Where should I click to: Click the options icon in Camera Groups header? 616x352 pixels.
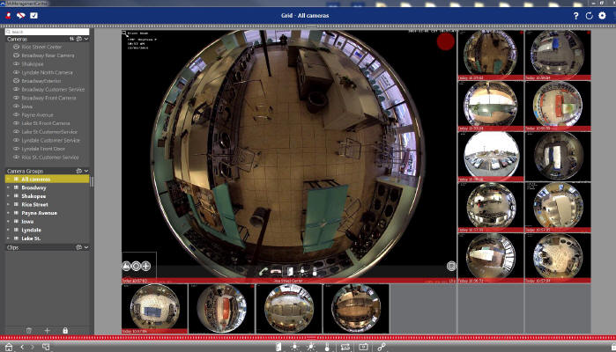pyautogui.click(x=79, y=171)
